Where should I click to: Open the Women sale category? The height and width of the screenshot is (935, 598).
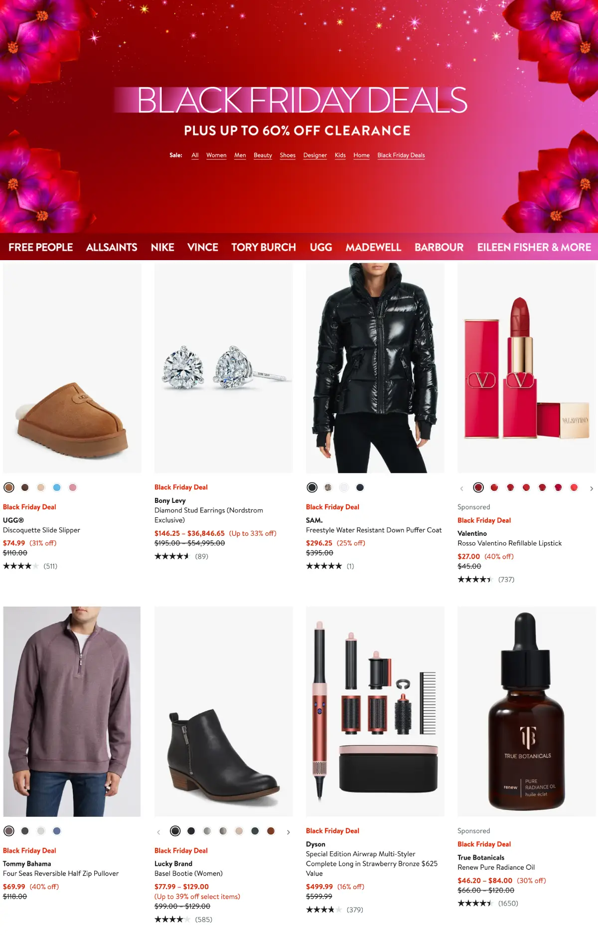216,155
